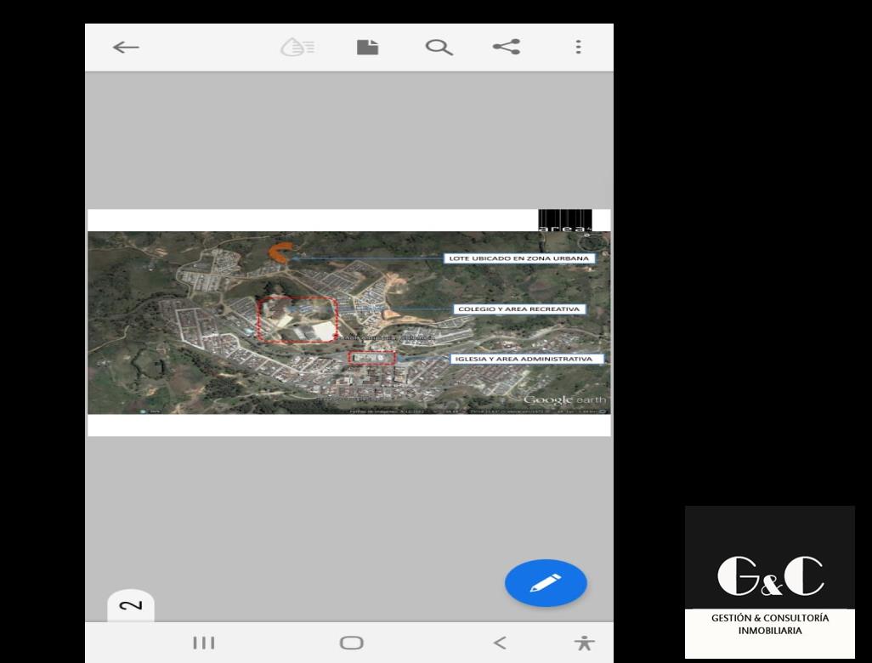Image resolution: width=872 pixels, height=663 pixels.
Task: Share the document using the share icon
Action: [x=507, y=48]
